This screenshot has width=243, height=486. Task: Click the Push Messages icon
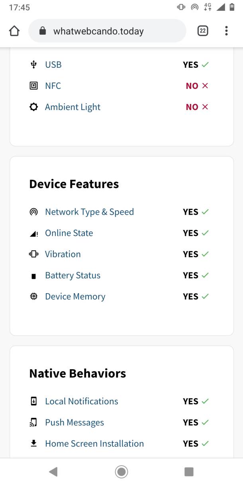[33, 422]
